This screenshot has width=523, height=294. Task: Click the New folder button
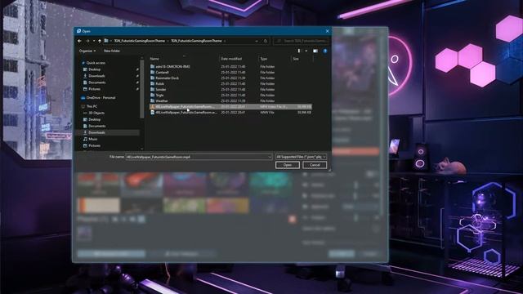[x=112, y=51]
